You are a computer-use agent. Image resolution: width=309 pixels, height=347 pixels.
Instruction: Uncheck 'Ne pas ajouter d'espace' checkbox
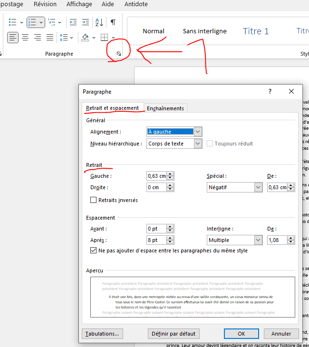pyautogui.click(x=94, y=251)
